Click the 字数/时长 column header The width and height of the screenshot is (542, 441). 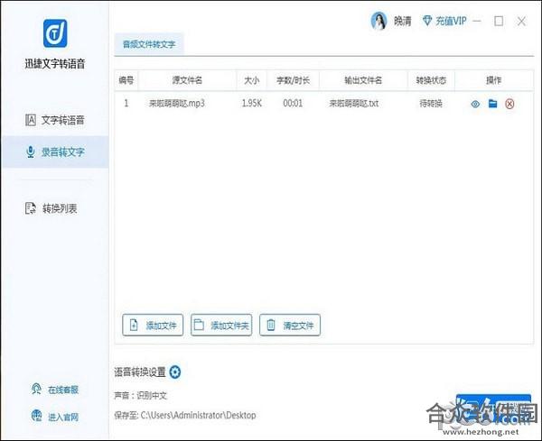tap(293, 80)
